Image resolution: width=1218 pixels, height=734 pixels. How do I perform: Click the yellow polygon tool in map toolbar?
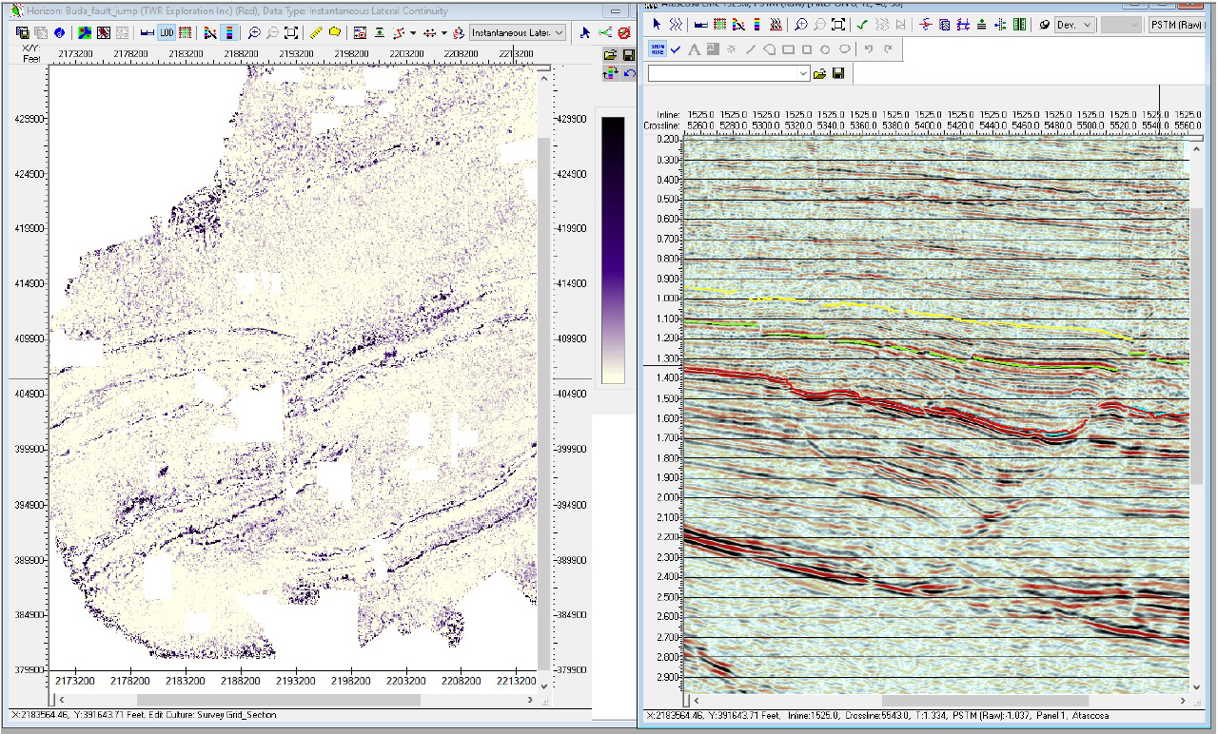(335, 32)
